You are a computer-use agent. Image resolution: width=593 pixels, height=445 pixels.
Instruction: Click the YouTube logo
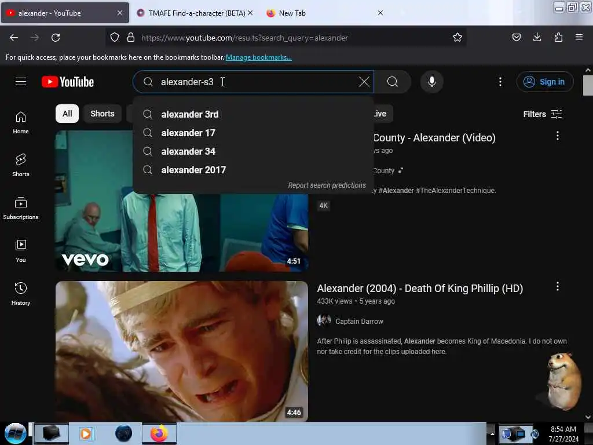[68, 82]
